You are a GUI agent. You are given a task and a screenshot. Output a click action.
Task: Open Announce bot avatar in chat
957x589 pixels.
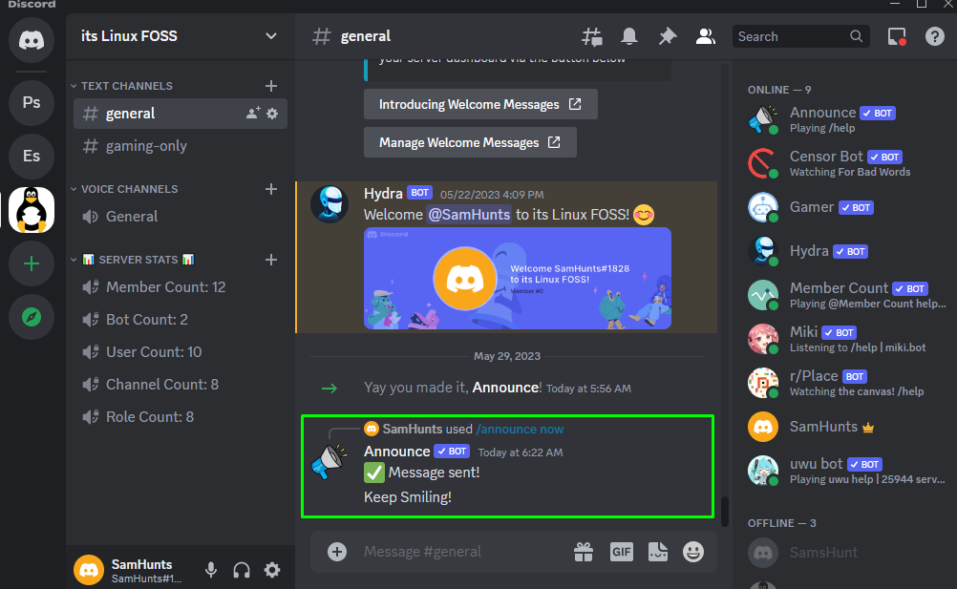pos(330,462)
